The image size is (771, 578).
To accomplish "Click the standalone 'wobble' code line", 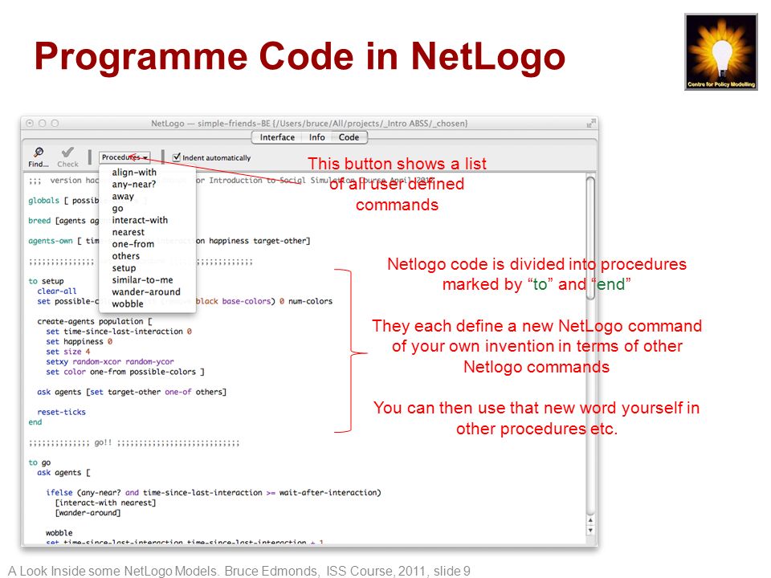I will click(59, 533).
